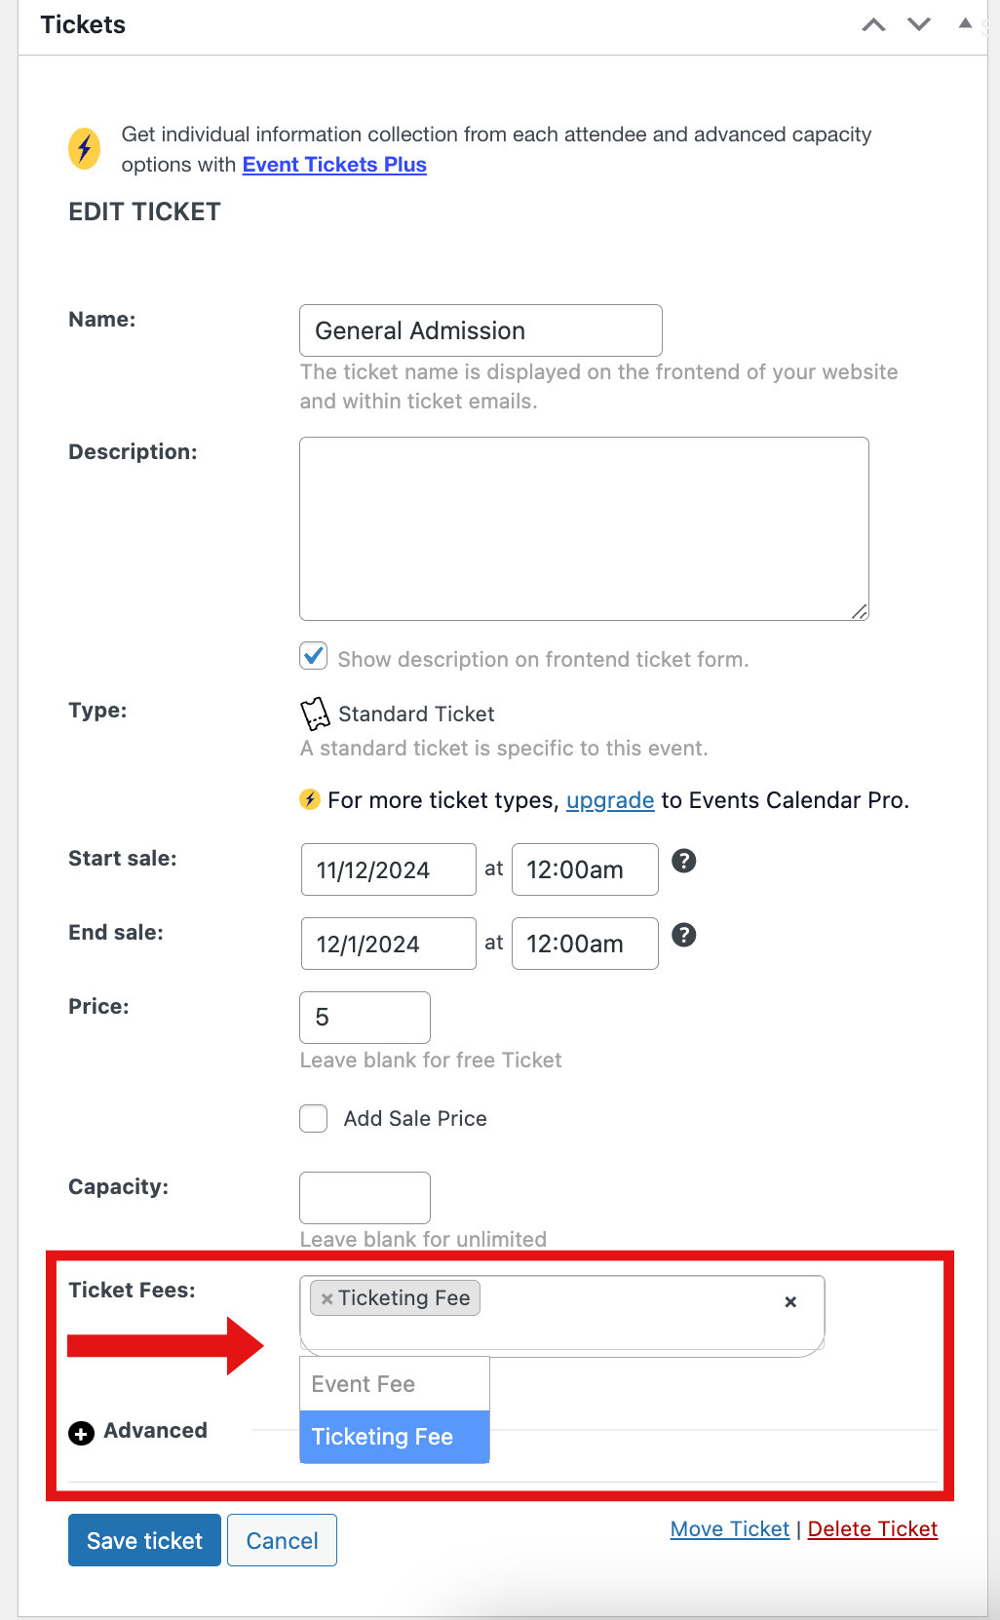
Task: Move Tickets panel up arrow
Action: [873, 24]
